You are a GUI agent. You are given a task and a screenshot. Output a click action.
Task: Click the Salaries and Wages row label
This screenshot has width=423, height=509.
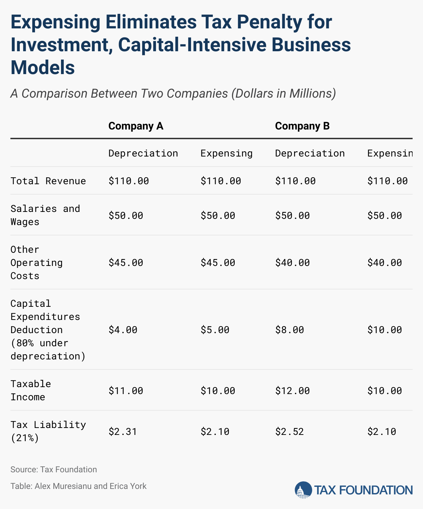45,215
